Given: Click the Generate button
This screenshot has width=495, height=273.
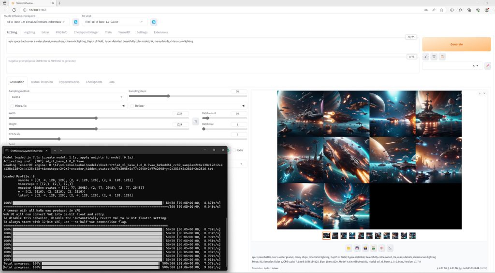Looking at the screenshot, I should pos(456,44).
